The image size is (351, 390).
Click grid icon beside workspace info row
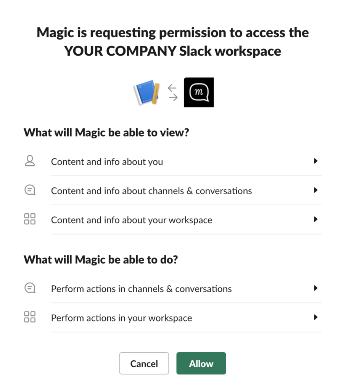tap(30, 219)
